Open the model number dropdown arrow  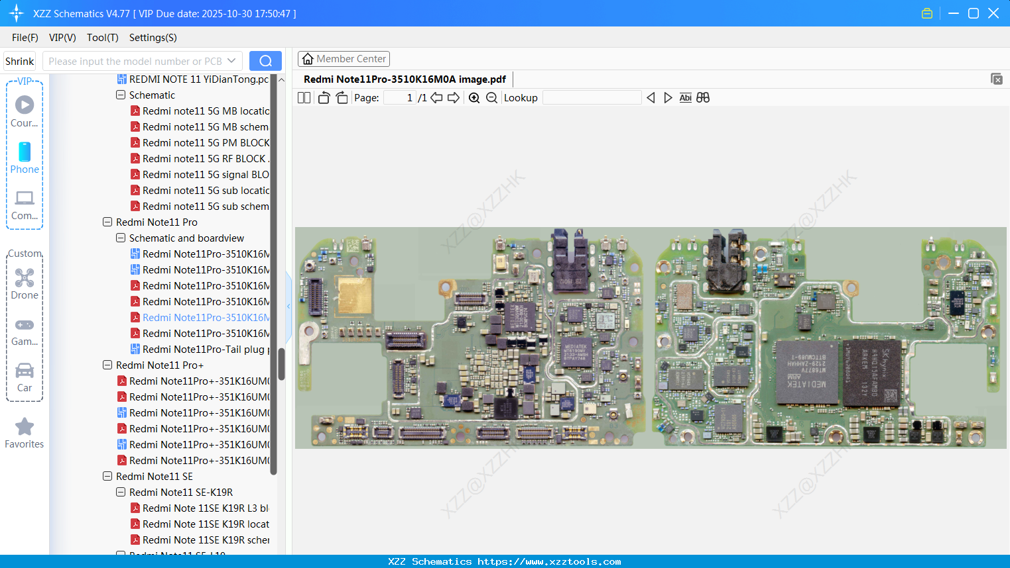[x=231, y=61]
